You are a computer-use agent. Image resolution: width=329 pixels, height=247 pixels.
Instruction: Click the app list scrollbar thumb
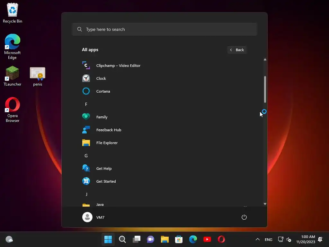[265, 89]
